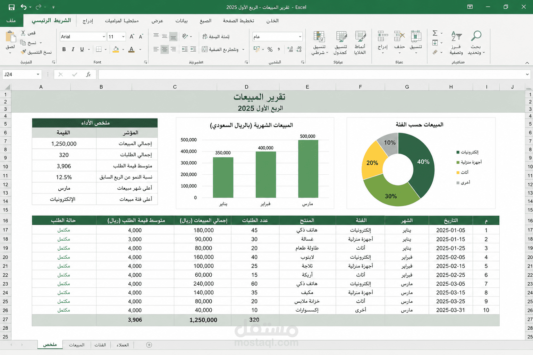
Task: Click the increase indent icon
Action: (193, 49)
